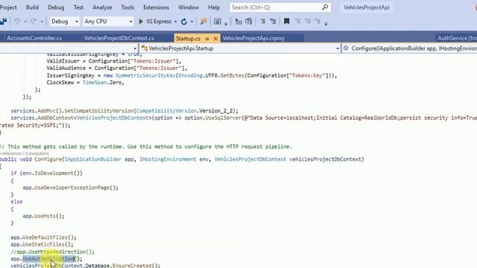Click the references CodeLens link above Configure
This screenshot has height=268, width=477.
click(x=12, y=153)
